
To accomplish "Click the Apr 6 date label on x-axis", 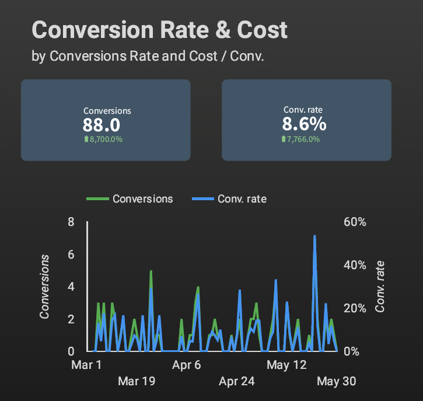I will click(187, 365).
